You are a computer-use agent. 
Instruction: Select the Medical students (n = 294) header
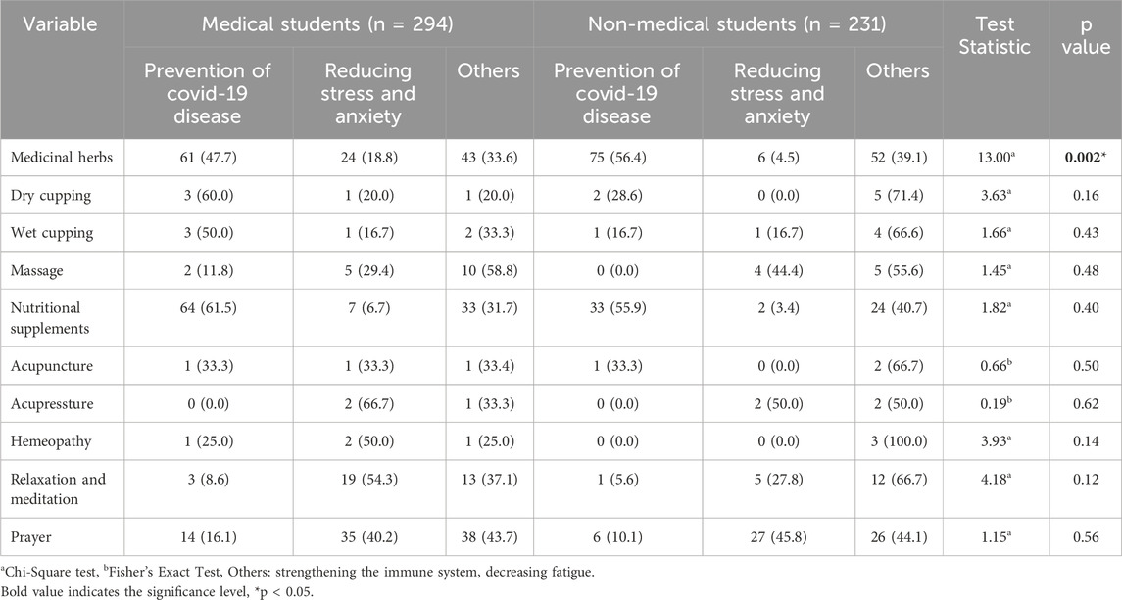(327, 23)
